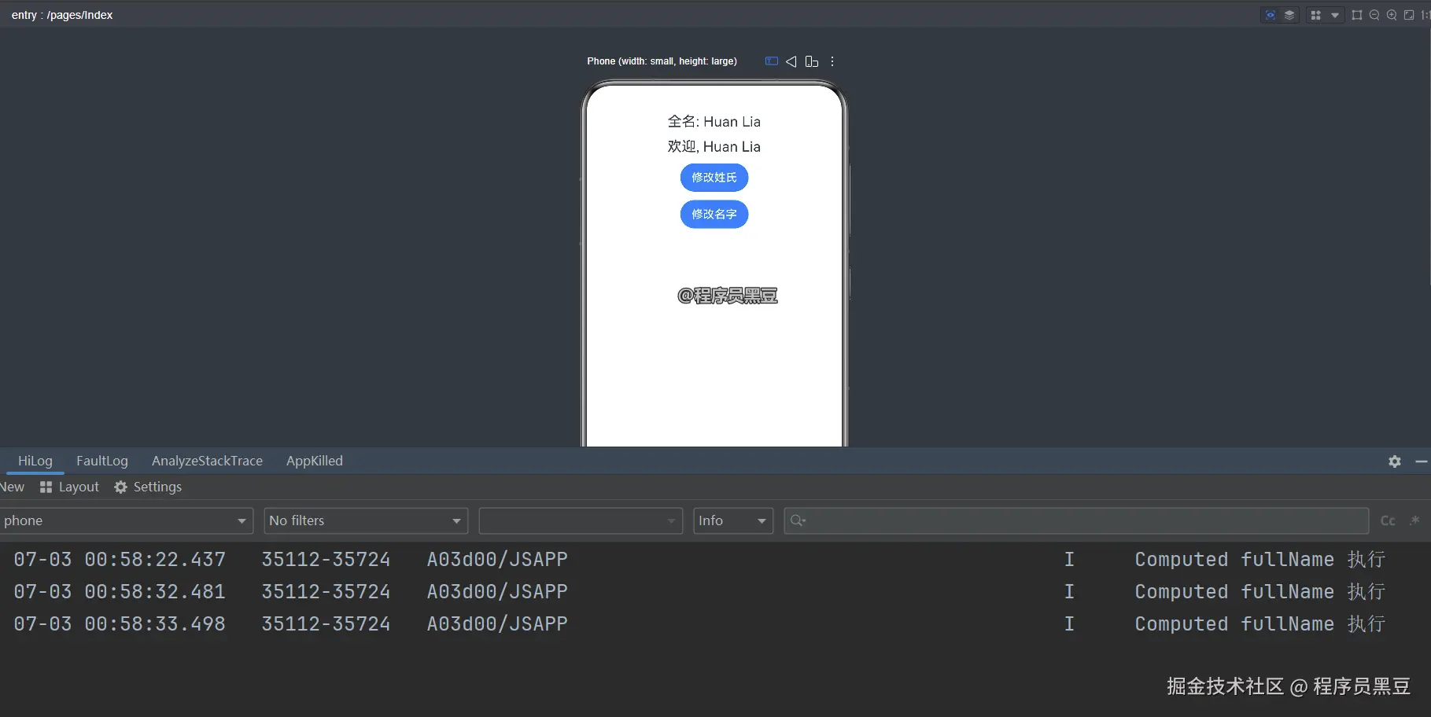Open the three-dot more menu above the phone
Viewport: 1431px width, 717px height.
pyautogui.click(x=832, y=61)
